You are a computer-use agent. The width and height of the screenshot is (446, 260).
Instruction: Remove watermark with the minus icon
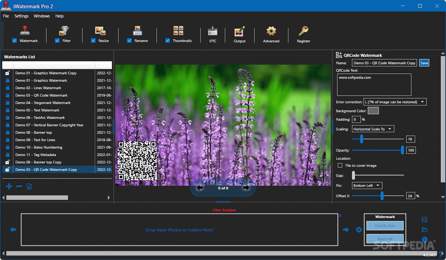pos(19,186)
